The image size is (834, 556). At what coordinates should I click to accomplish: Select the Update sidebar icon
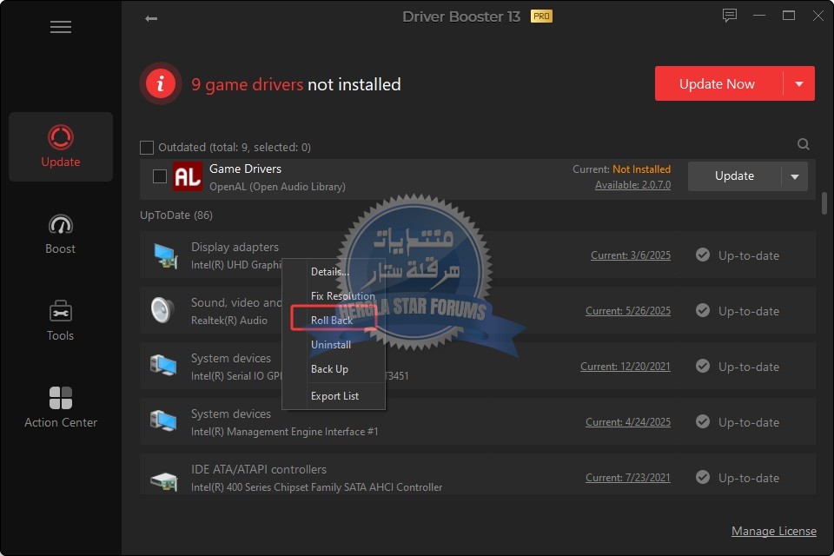click(x=61, y=146)
